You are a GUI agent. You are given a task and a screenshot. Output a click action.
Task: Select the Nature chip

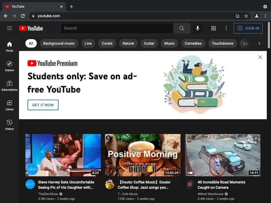(128, 43)
